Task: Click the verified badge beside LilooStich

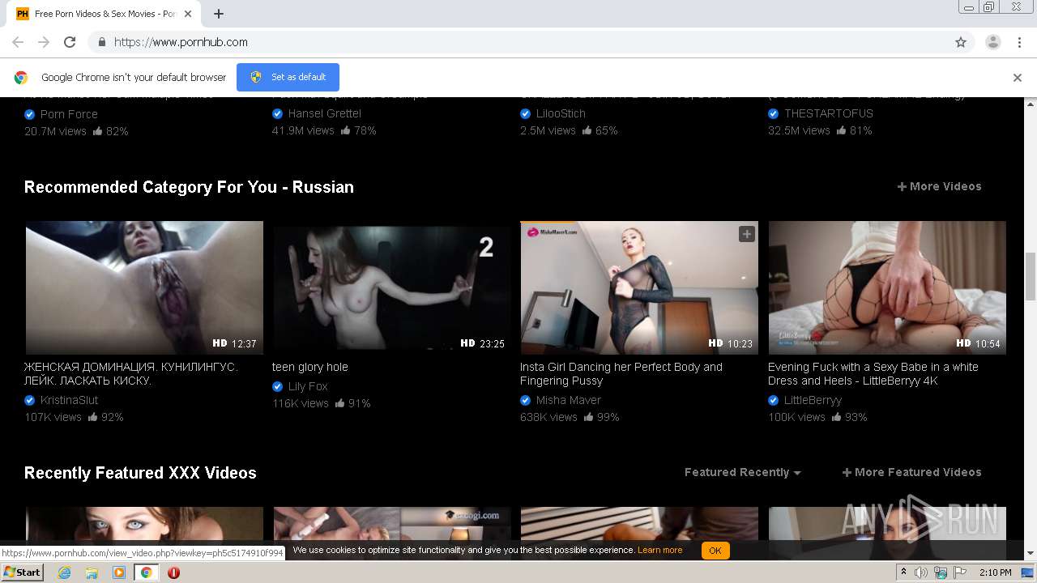Action: tap(526, 113)
